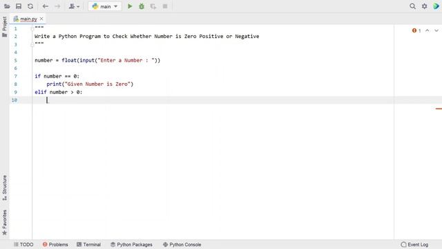Go to next highlighted error arrow

point(436,30)
